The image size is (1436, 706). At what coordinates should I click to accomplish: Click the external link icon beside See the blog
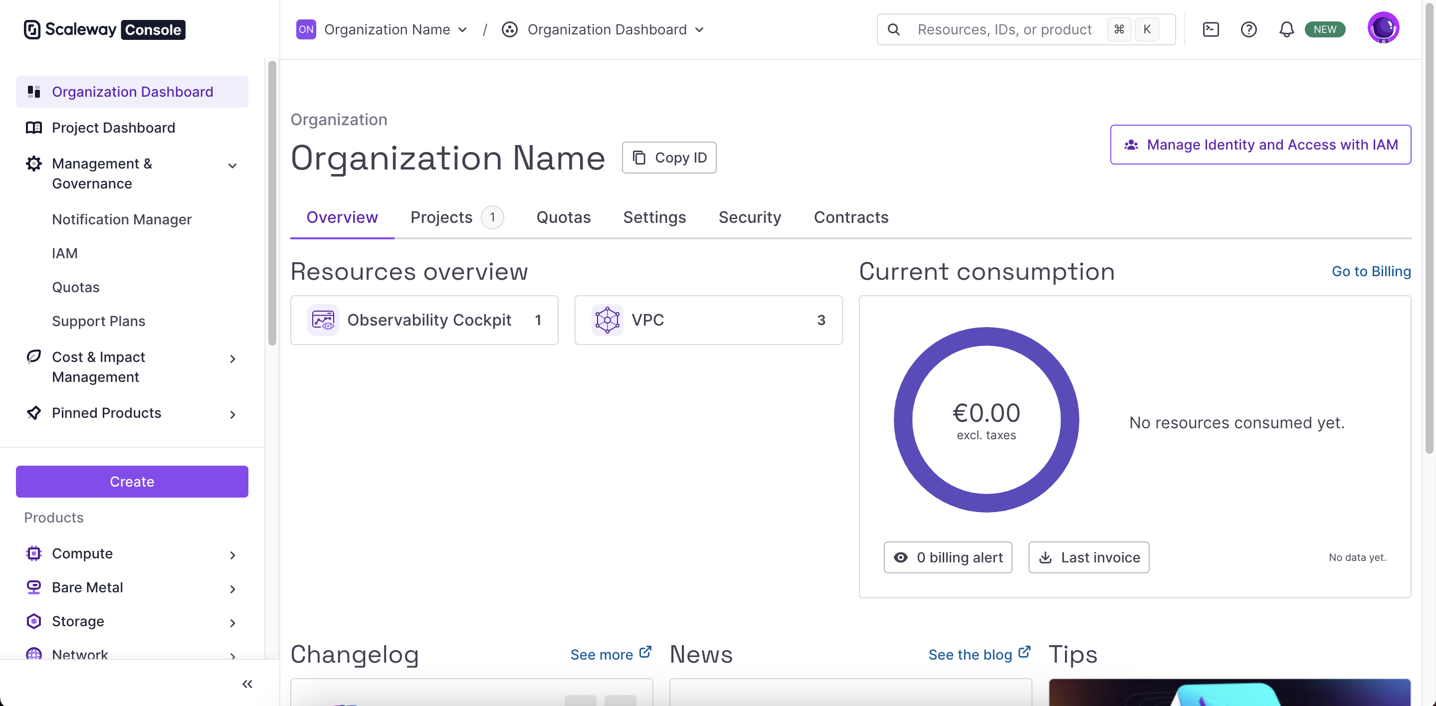pos(1025,652)
